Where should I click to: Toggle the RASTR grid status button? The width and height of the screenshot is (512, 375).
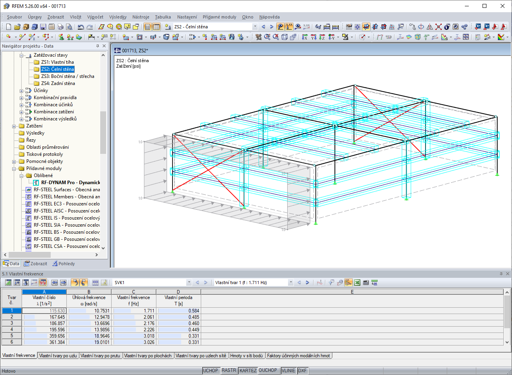(x=229, y=370)
